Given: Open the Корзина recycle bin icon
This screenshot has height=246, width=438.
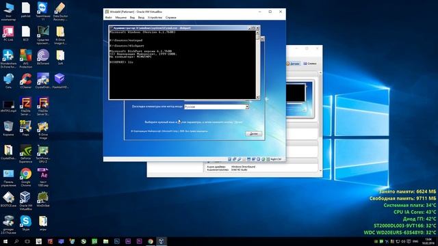Looking at the screenshot, I should (8, 128).
